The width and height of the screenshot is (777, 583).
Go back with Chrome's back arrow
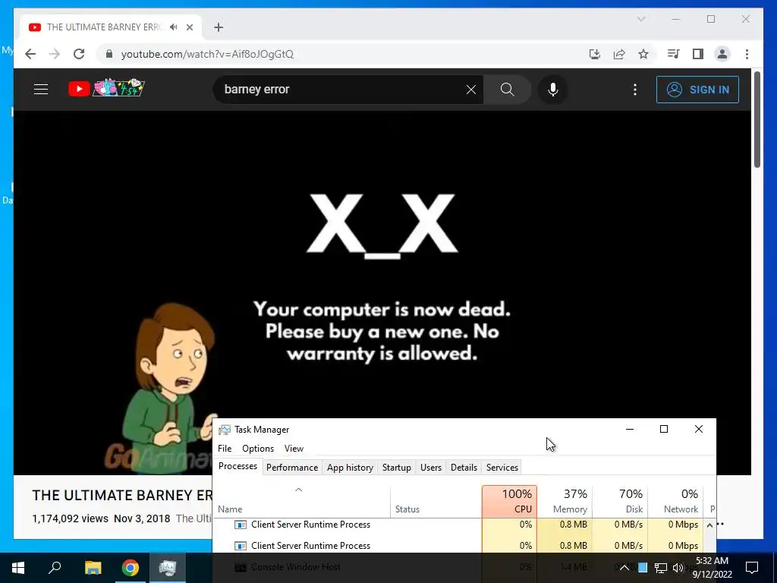pyautogui.click(x=30, y=54)
